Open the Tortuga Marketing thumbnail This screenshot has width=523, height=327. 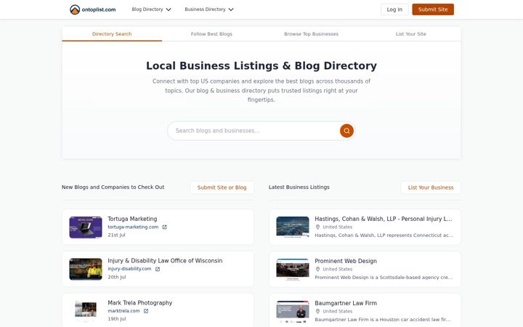[86, 227]
